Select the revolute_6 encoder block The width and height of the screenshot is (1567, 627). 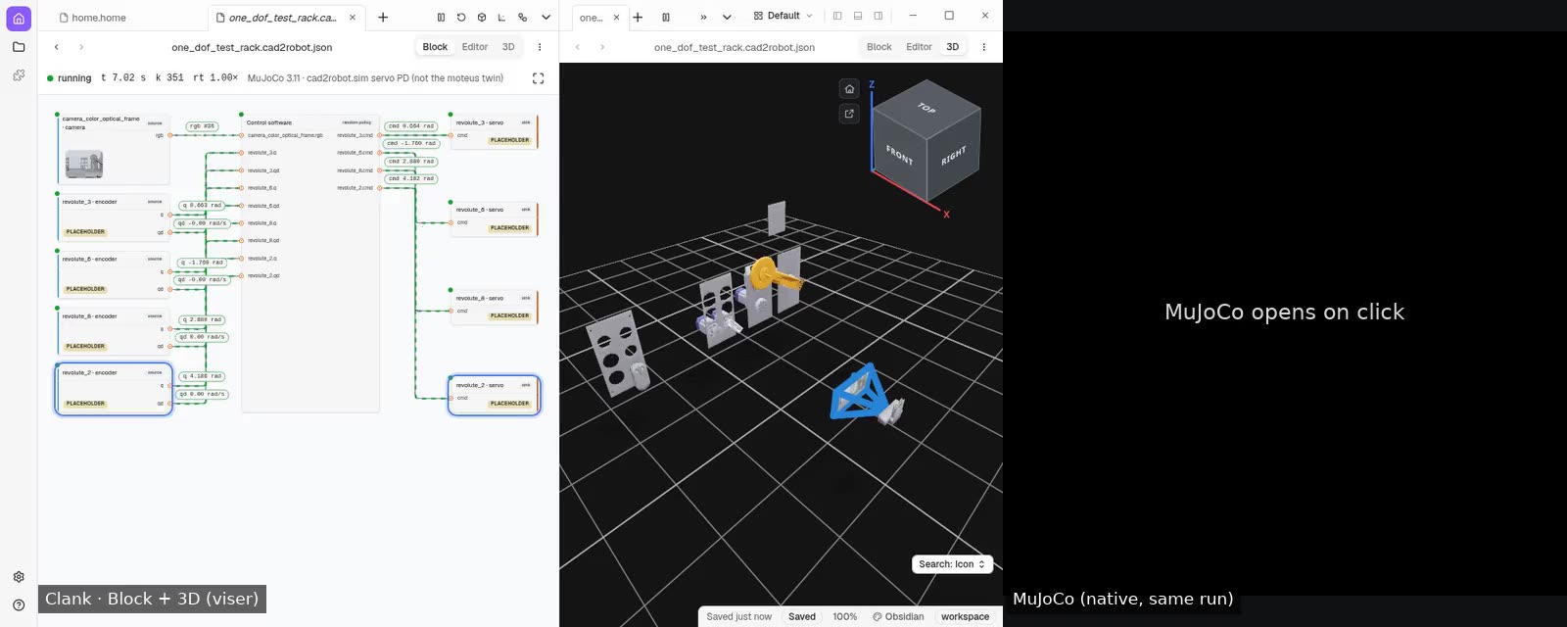[x=114, y=274]
